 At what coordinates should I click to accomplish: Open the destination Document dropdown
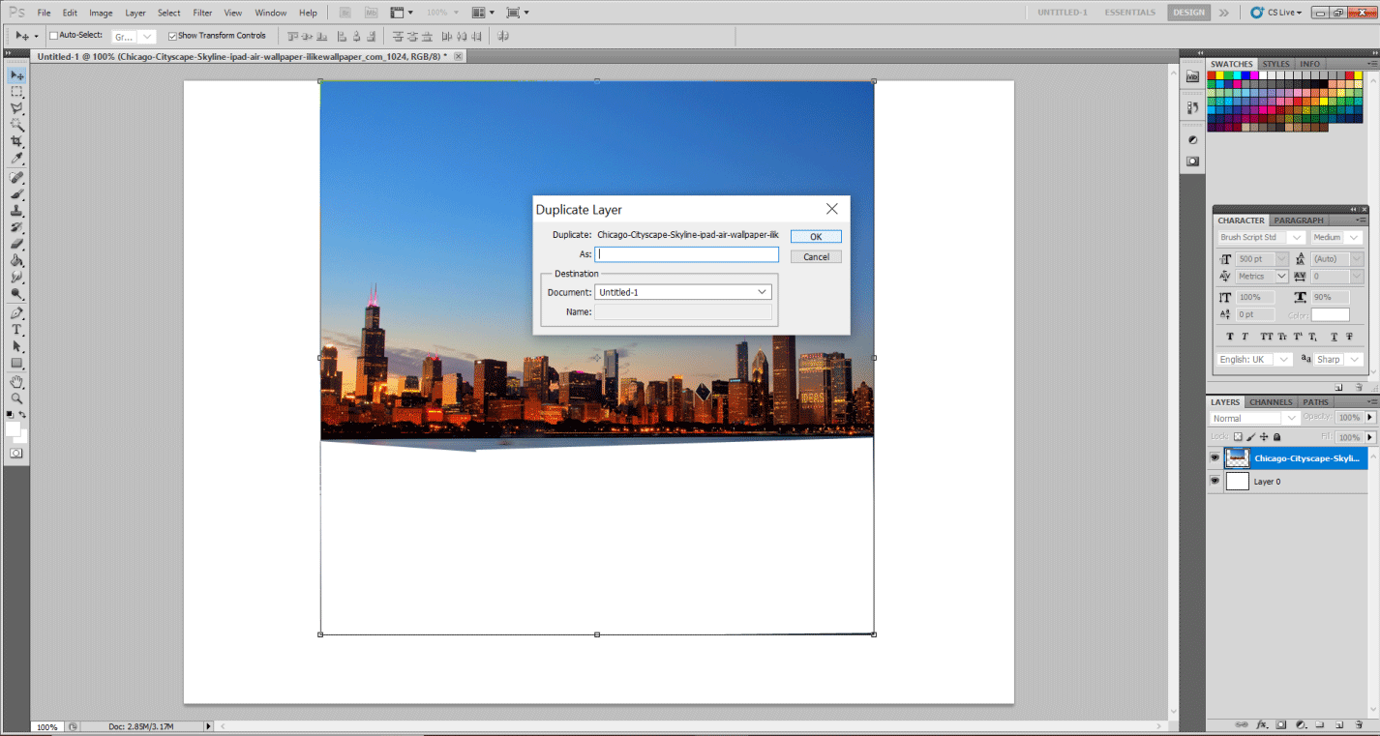(683, 292)
